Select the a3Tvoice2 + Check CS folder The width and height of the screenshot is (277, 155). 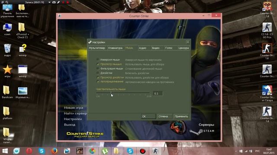(22, 31)
